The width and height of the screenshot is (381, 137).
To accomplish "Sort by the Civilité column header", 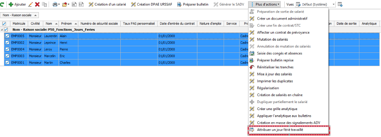I will pyautogui.click(x=36, y=24).
